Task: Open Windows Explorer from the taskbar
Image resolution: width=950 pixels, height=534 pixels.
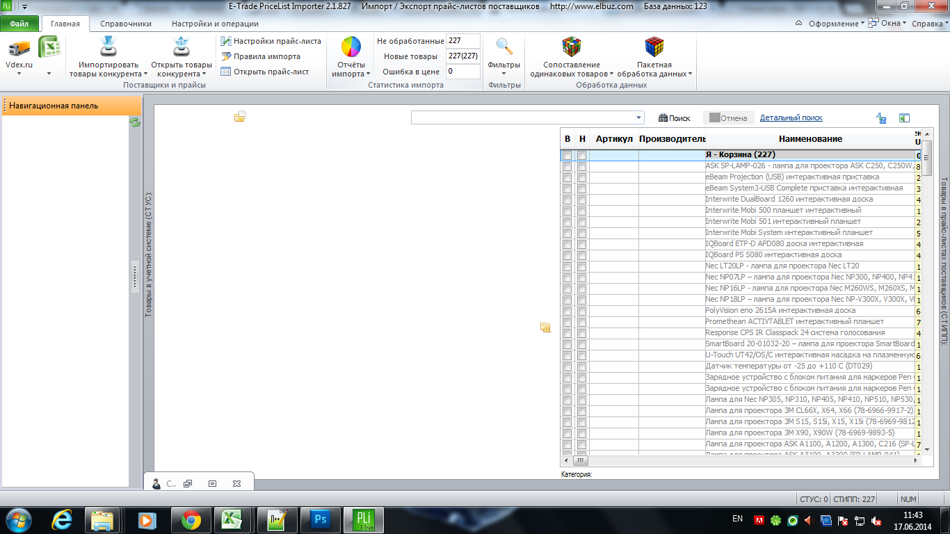Action: point(102,519)
